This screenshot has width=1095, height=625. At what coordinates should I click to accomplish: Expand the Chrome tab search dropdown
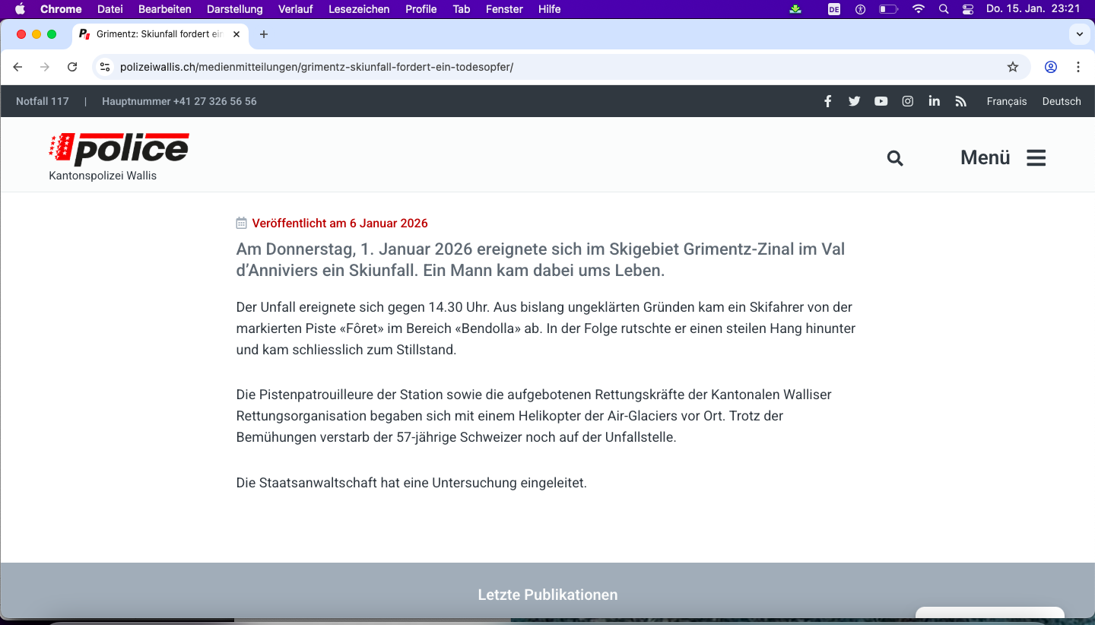coord(1079,34)
